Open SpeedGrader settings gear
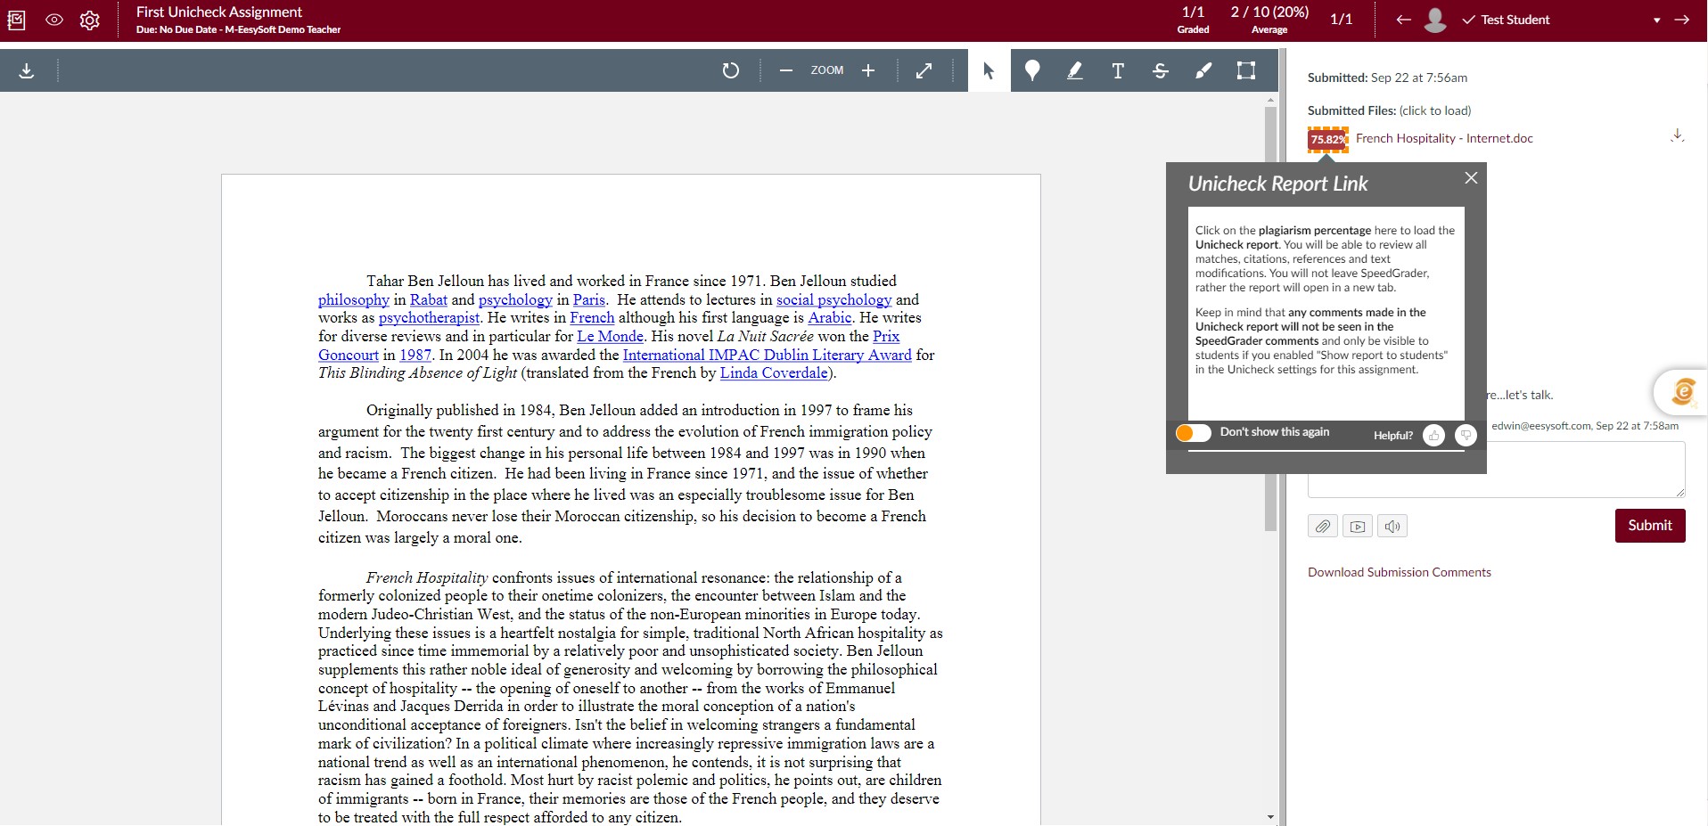Image resolution: width=1708 pixels, height=826 pixels. 90,20
